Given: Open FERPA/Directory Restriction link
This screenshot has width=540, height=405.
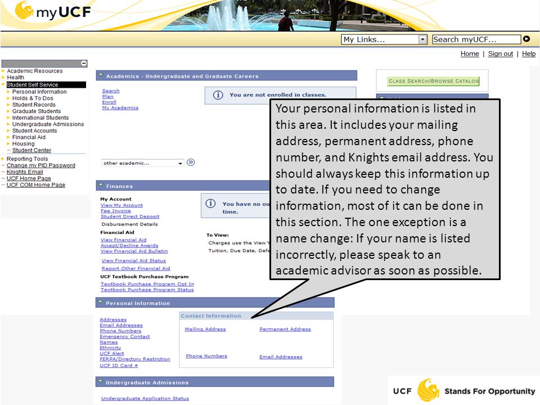Looking at the screenshot, I should tap(135, 359).
